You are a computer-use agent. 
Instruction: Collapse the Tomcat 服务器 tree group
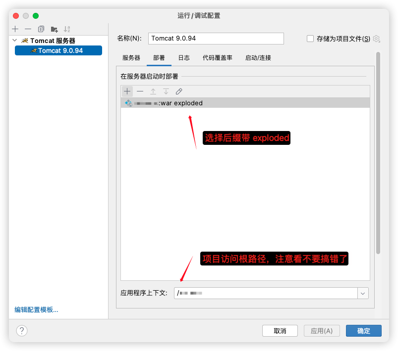[x=15, y=40]
